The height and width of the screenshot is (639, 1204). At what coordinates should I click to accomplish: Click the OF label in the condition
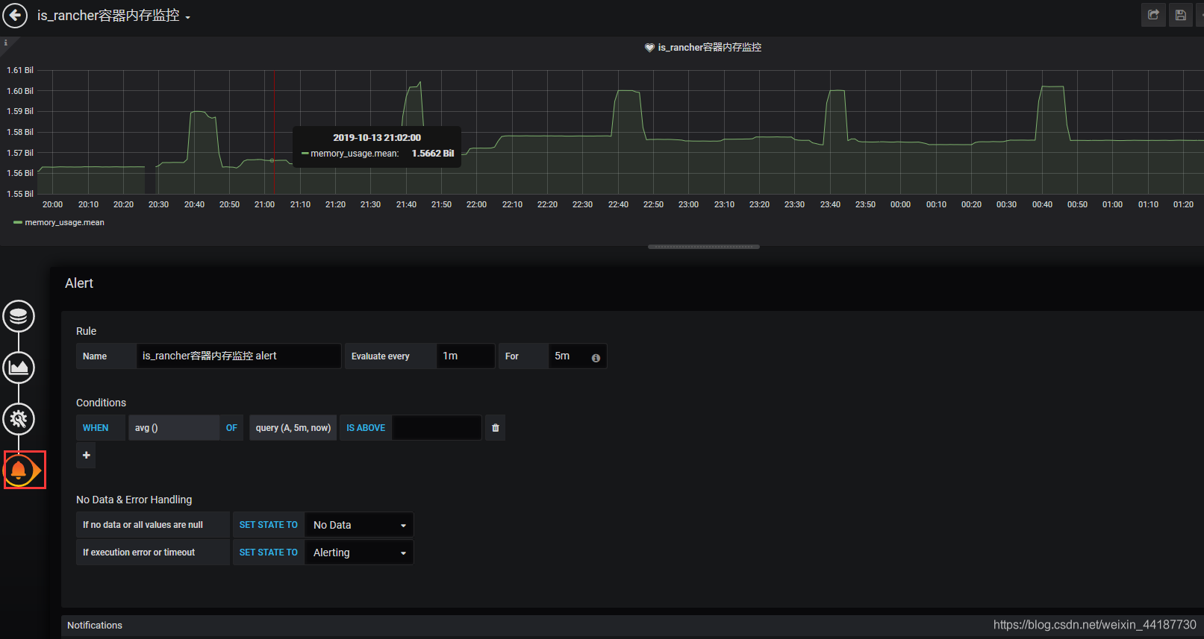point(231,428)
